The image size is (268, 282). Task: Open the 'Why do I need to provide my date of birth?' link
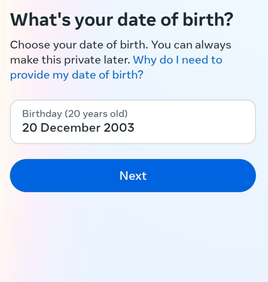pos(116,67)
